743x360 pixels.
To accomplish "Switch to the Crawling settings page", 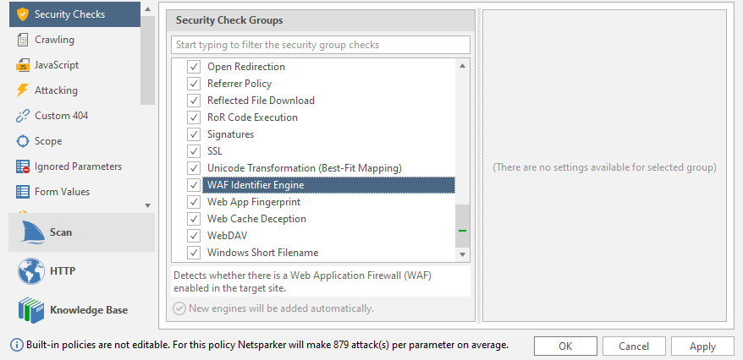I will click(74, 40).
